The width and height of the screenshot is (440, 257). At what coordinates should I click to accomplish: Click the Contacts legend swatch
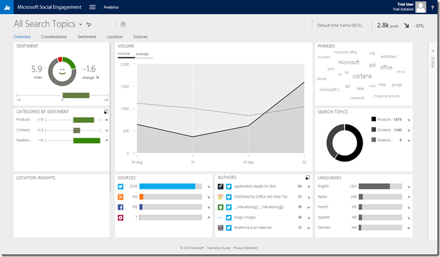coord(373,129)
